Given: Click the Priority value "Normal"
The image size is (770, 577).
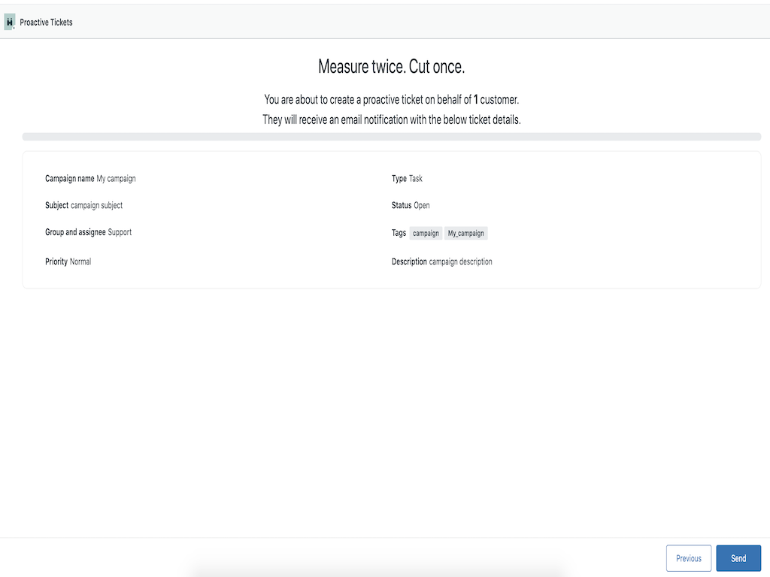Looking at the screenshot, I should [x=80, y=261].
